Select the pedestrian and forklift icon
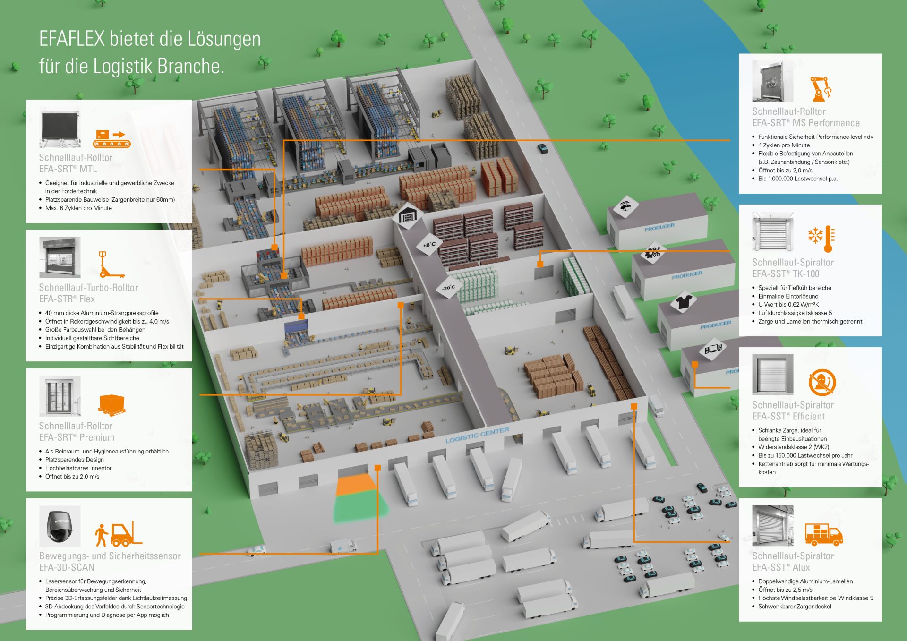 [x=118, y=534]
